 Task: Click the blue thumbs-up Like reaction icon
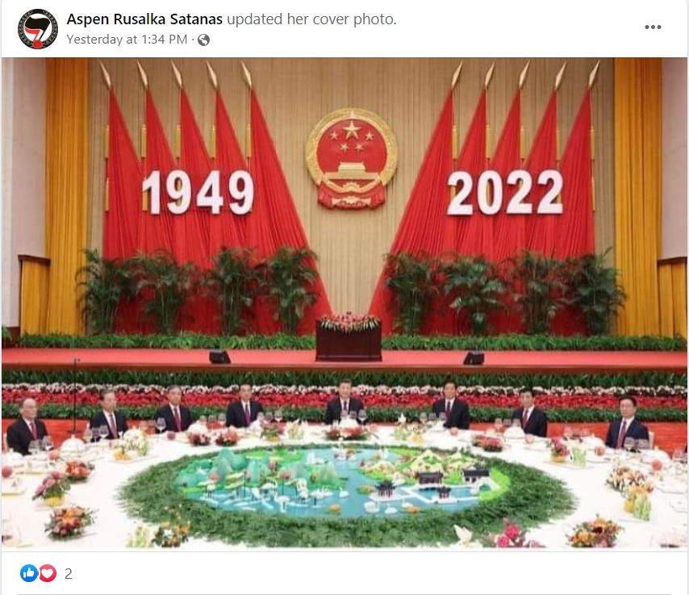[x=29, y=573]
